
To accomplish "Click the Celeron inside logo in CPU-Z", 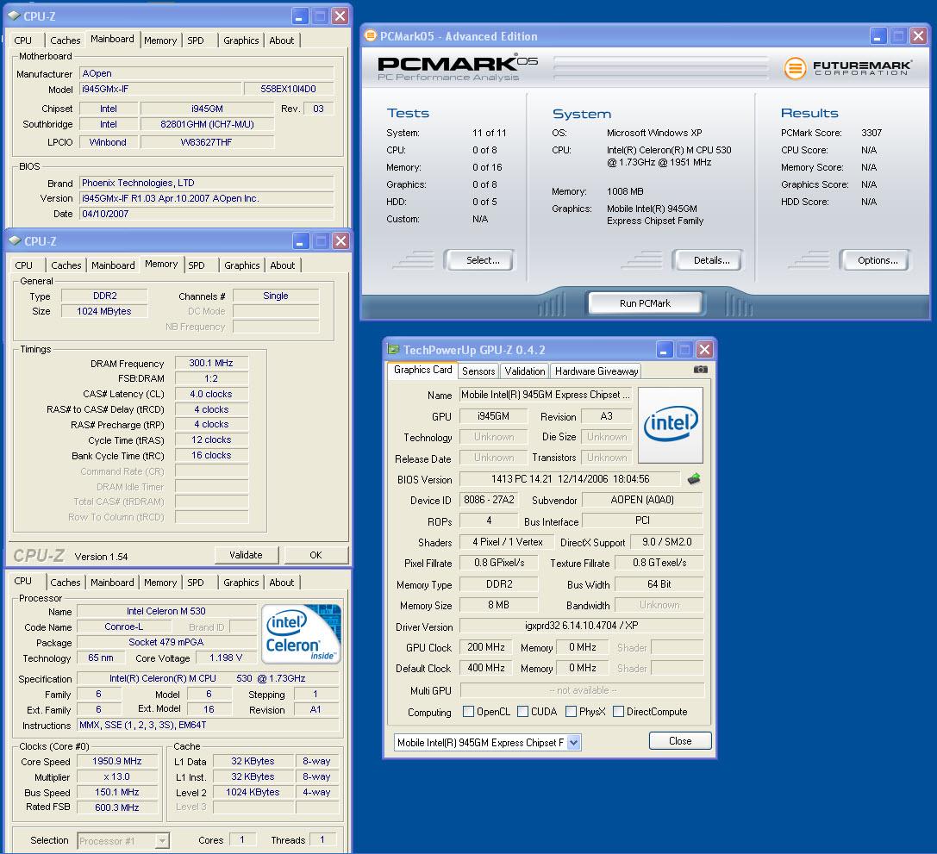I will point(301,633).
